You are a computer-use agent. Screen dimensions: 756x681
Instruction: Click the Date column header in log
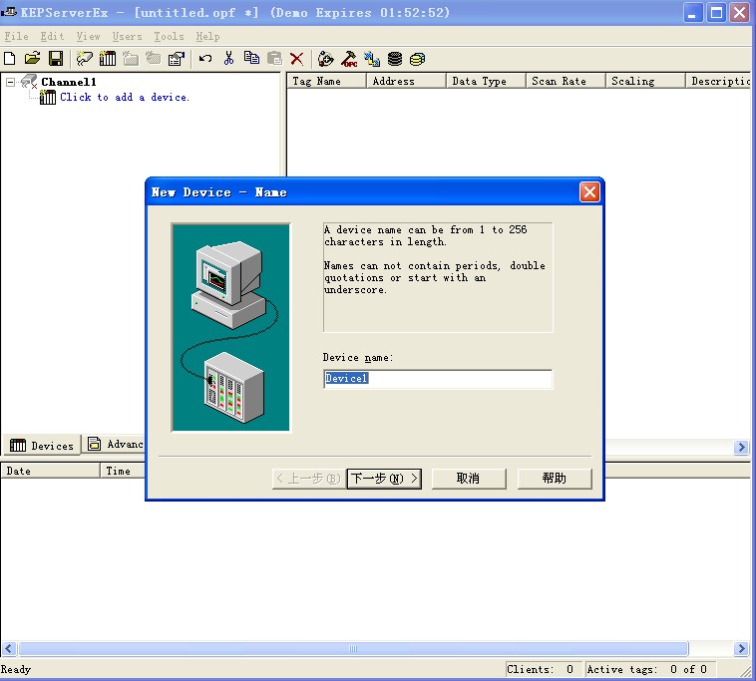click(x=50, y=471)
